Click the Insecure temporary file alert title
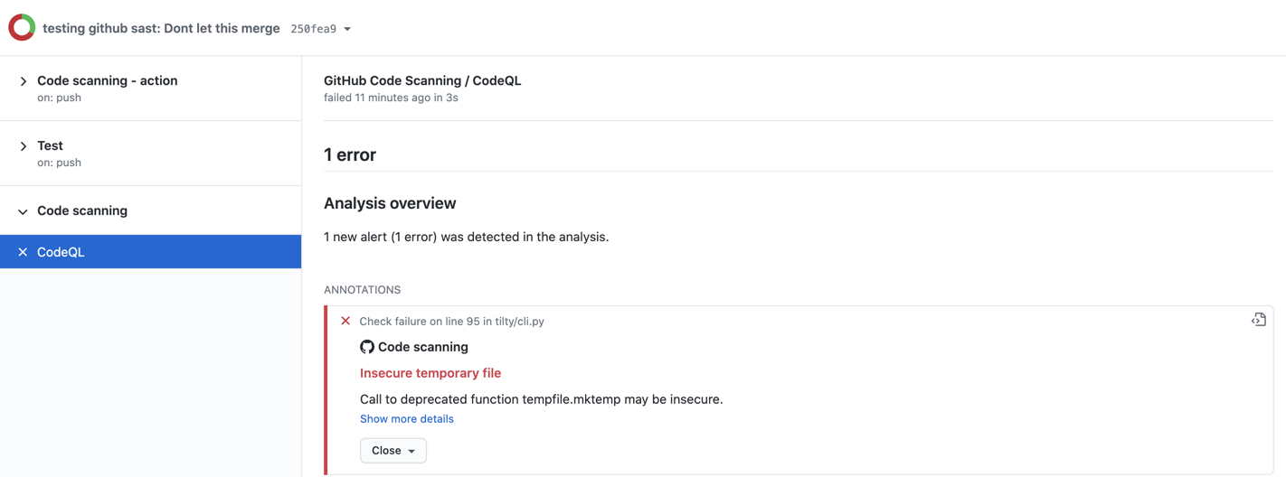Image resolution: width=1286 pixels, height=477 pixels. 430,373
